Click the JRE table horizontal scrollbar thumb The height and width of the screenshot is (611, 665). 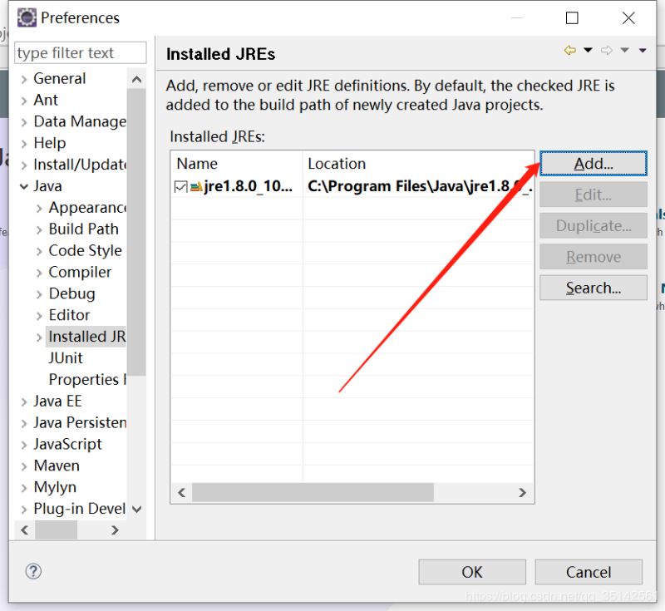pos(313,492)
